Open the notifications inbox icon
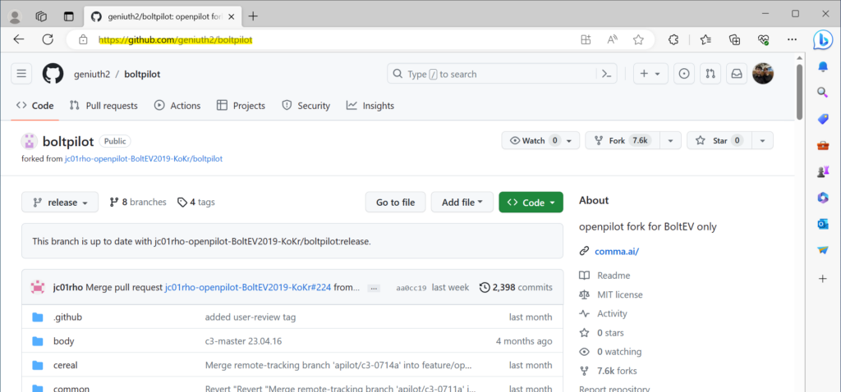 click(737, 74)
